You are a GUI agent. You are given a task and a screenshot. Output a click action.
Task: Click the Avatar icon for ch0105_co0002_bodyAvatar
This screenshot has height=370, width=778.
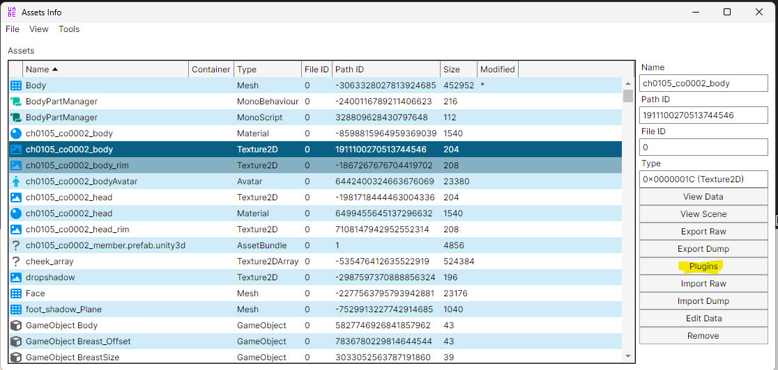16,182
